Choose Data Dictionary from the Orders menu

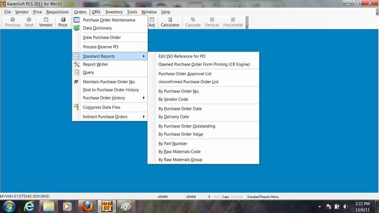110,28
